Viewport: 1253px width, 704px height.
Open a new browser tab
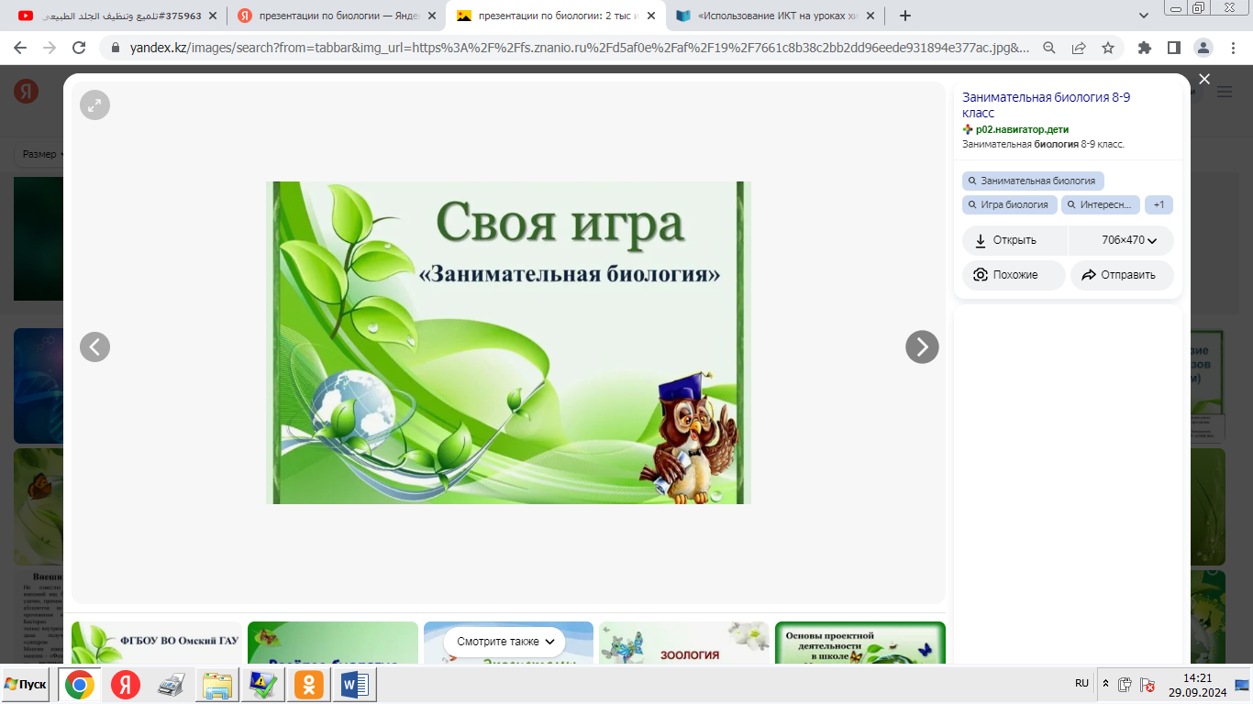coord(905,16)
